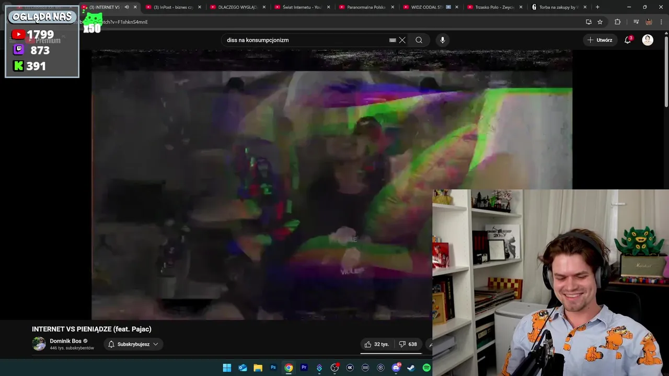Open the Windows Start menu
669x376 pixels.
tap(227, 368)
